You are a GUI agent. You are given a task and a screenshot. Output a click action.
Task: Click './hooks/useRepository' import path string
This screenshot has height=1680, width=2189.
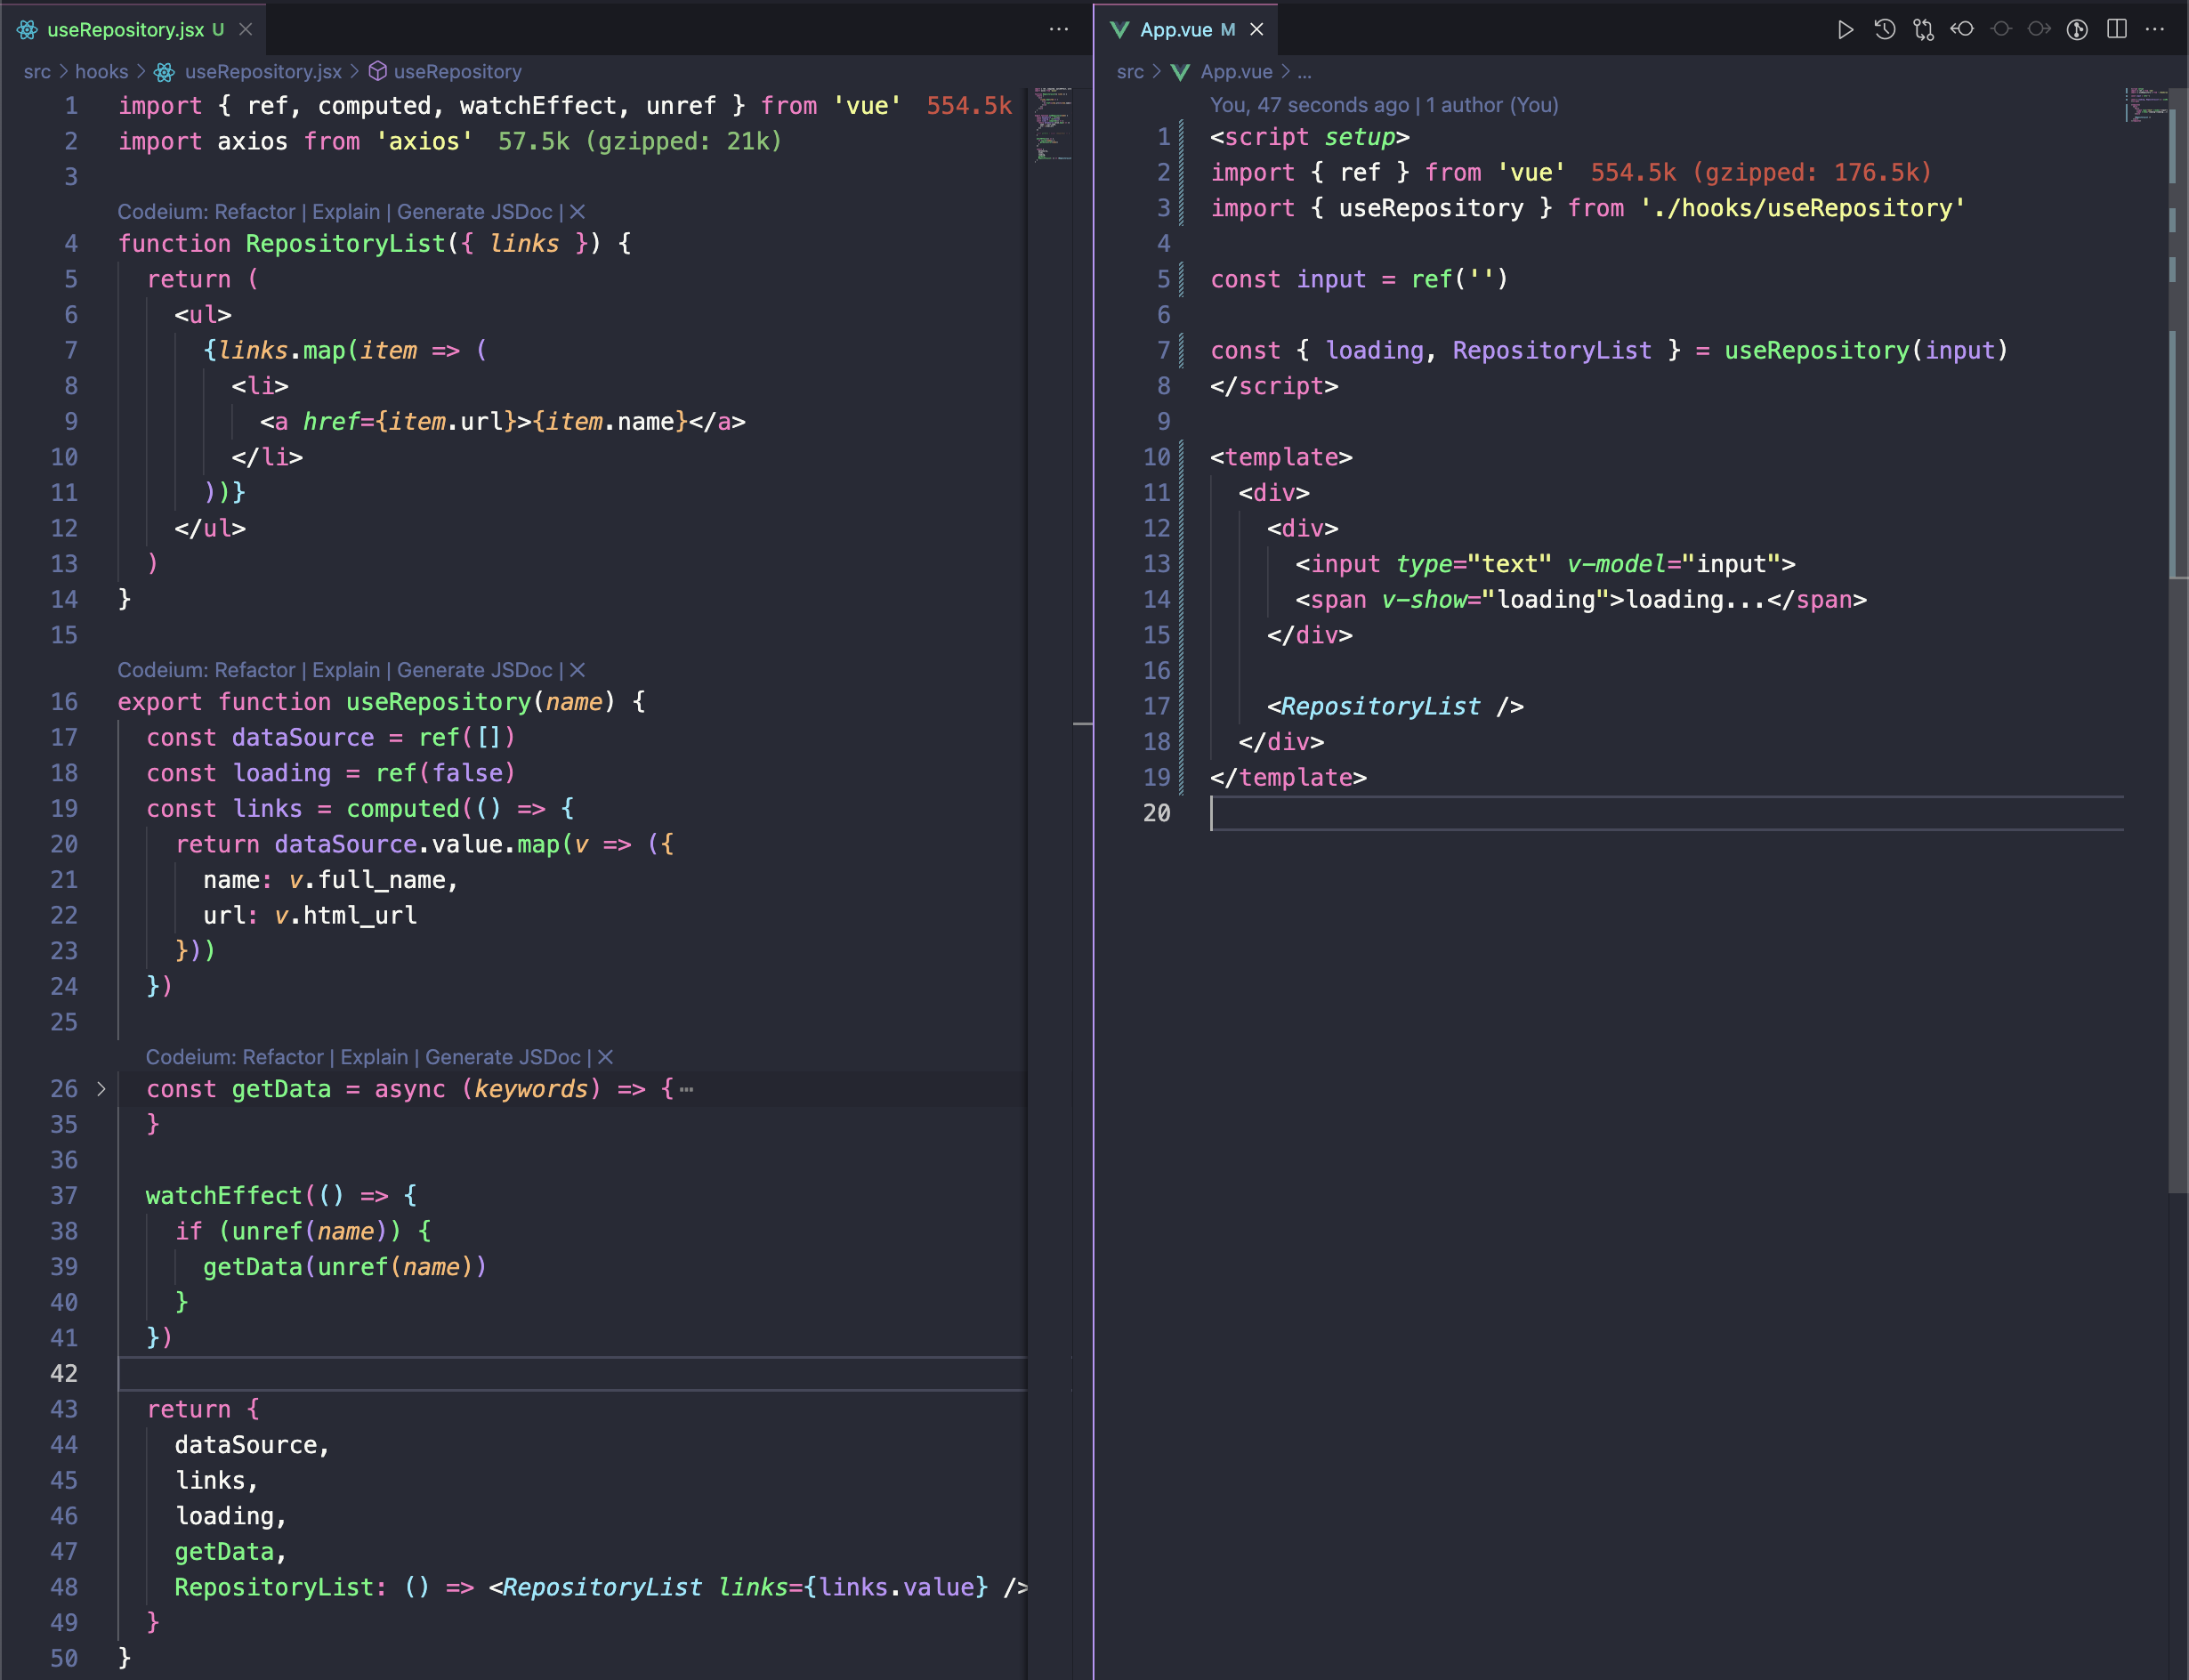pos(1802,208)
